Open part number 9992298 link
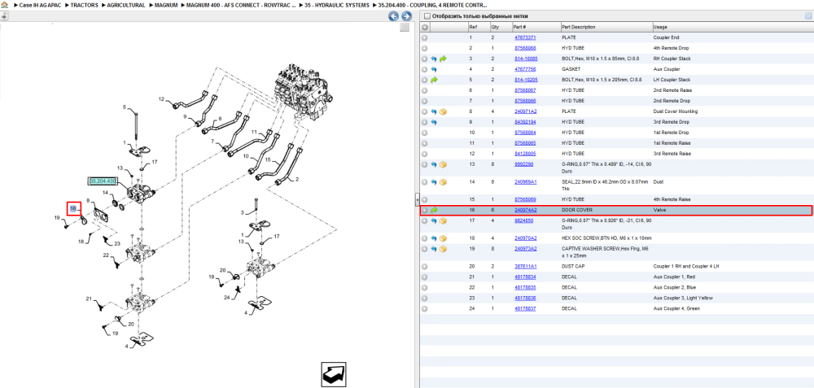 pos(523,164)
